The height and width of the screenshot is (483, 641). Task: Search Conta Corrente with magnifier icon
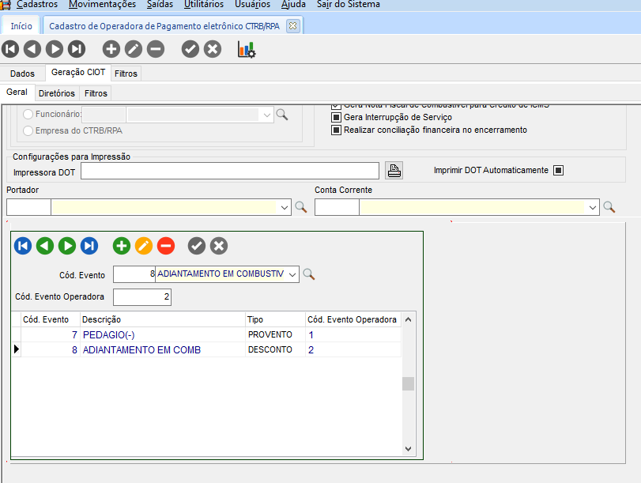[609, 207]
